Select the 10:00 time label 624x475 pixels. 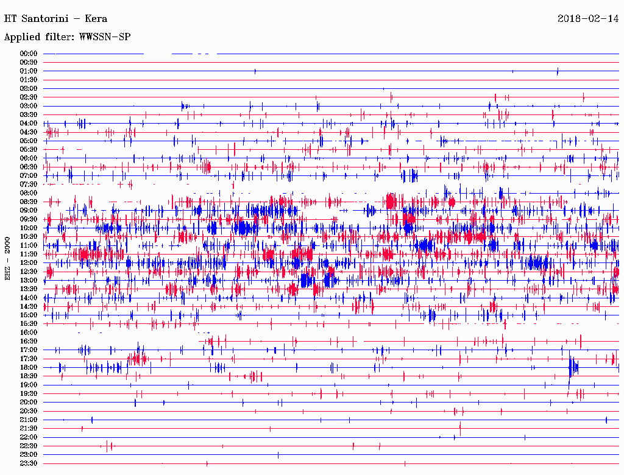pos(29,228)
